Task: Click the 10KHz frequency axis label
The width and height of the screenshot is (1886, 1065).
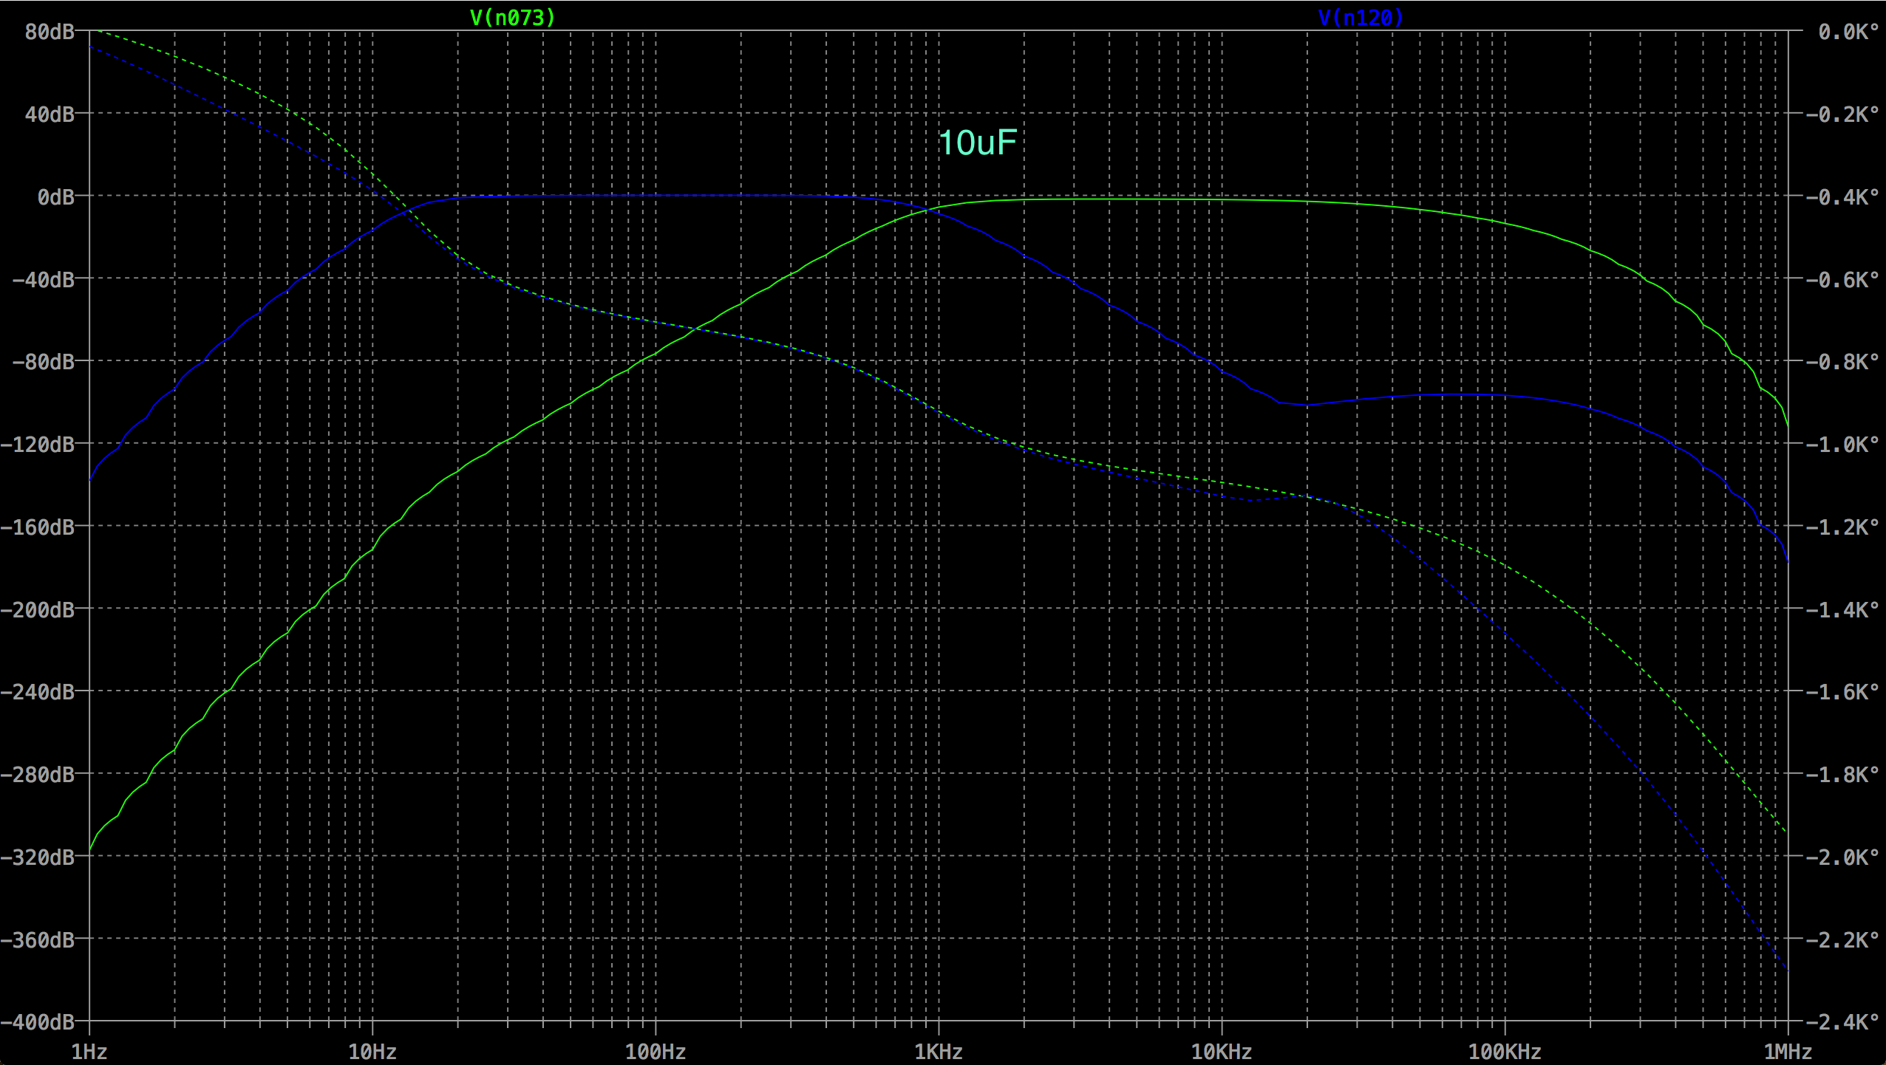Action: click(1222, 1052)
